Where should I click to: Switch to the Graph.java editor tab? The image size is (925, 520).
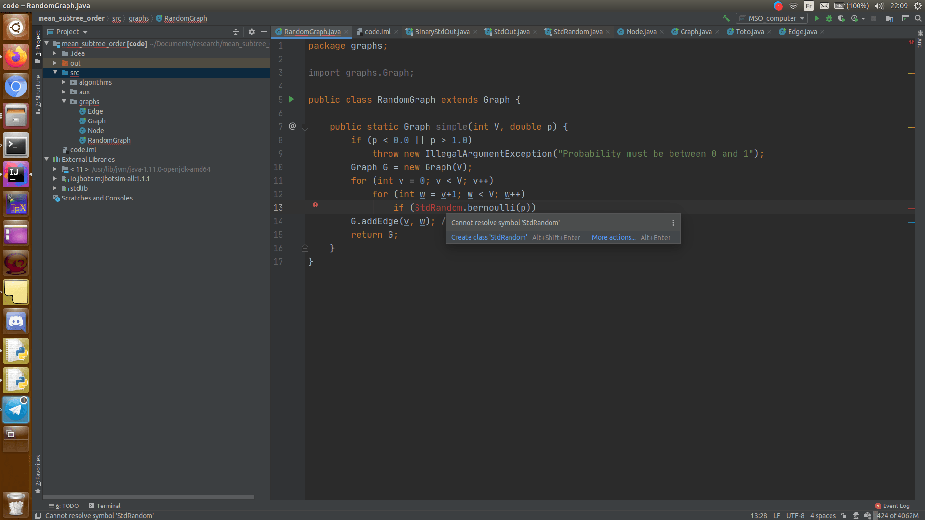tap(696, 32)
